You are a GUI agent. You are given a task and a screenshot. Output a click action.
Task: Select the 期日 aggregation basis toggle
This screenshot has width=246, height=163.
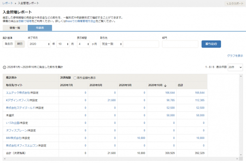tap(20, 44)
